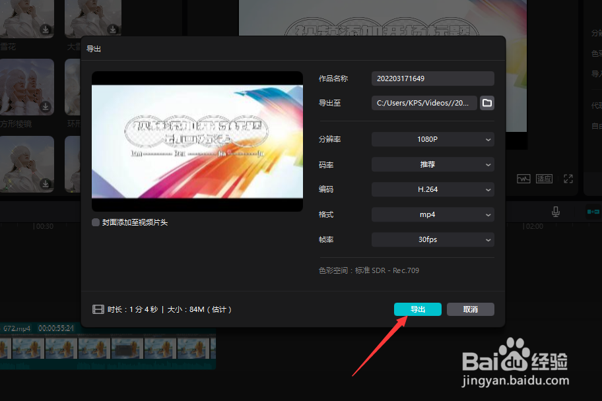
Task: Download the 雪花 effect thumbnail
Action: pos(46,29)
